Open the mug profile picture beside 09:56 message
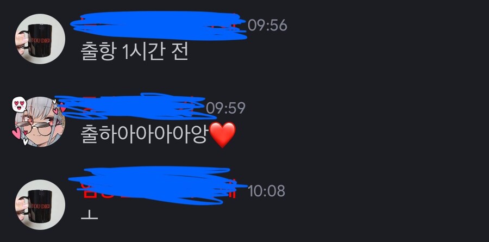The image size is (489, 242). [x=40, y=39]
